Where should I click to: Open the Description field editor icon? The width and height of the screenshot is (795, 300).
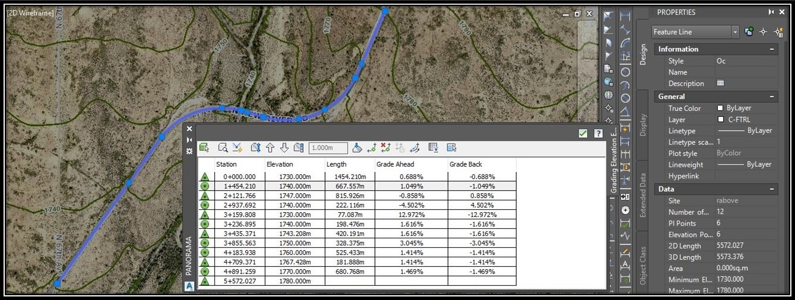pyautogui.click(x=720, y=84)
